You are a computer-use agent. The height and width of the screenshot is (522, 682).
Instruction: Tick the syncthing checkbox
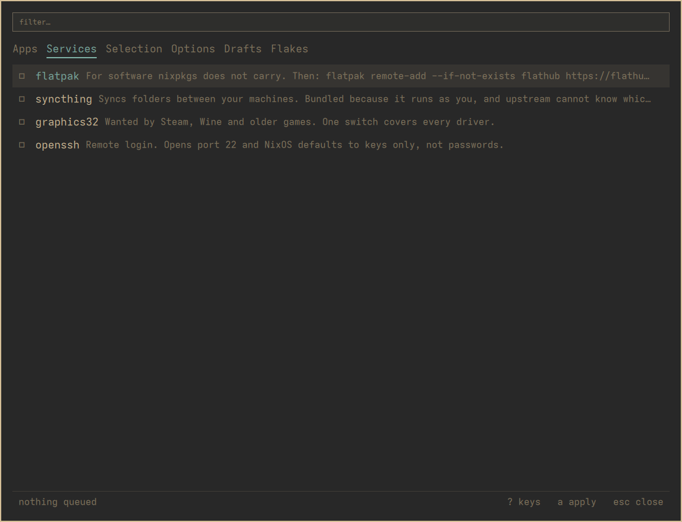pyautogui.click(x=22, y=99)
